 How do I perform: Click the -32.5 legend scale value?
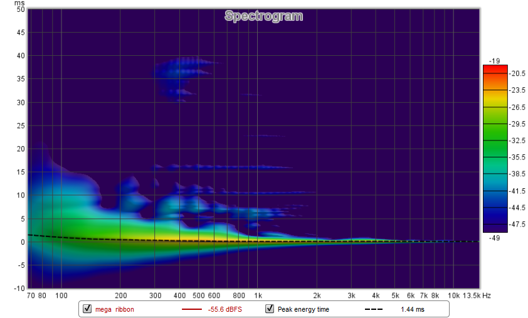tap(517, 140)
